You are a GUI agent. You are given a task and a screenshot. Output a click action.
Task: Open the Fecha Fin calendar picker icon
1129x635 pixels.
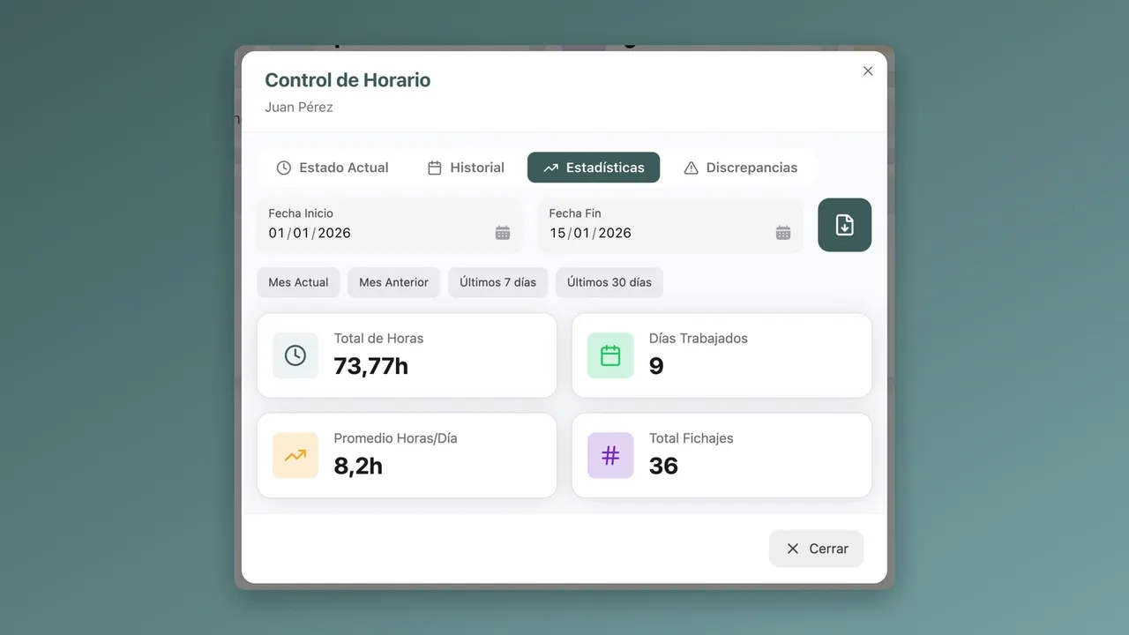tap(783, 233)
